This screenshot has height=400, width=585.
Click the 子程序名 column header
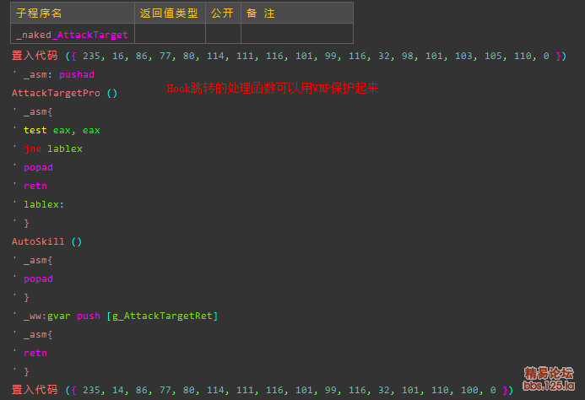(x=73, y=13)
